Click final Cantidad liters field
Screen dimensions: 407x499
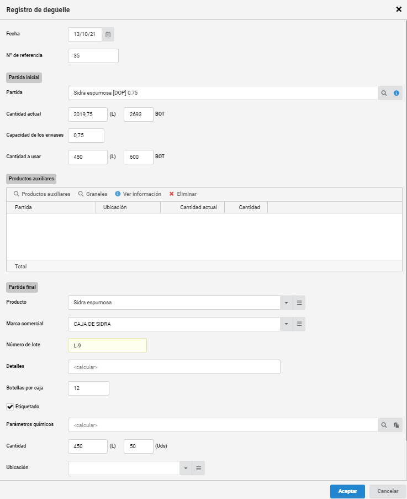point(88,446)
